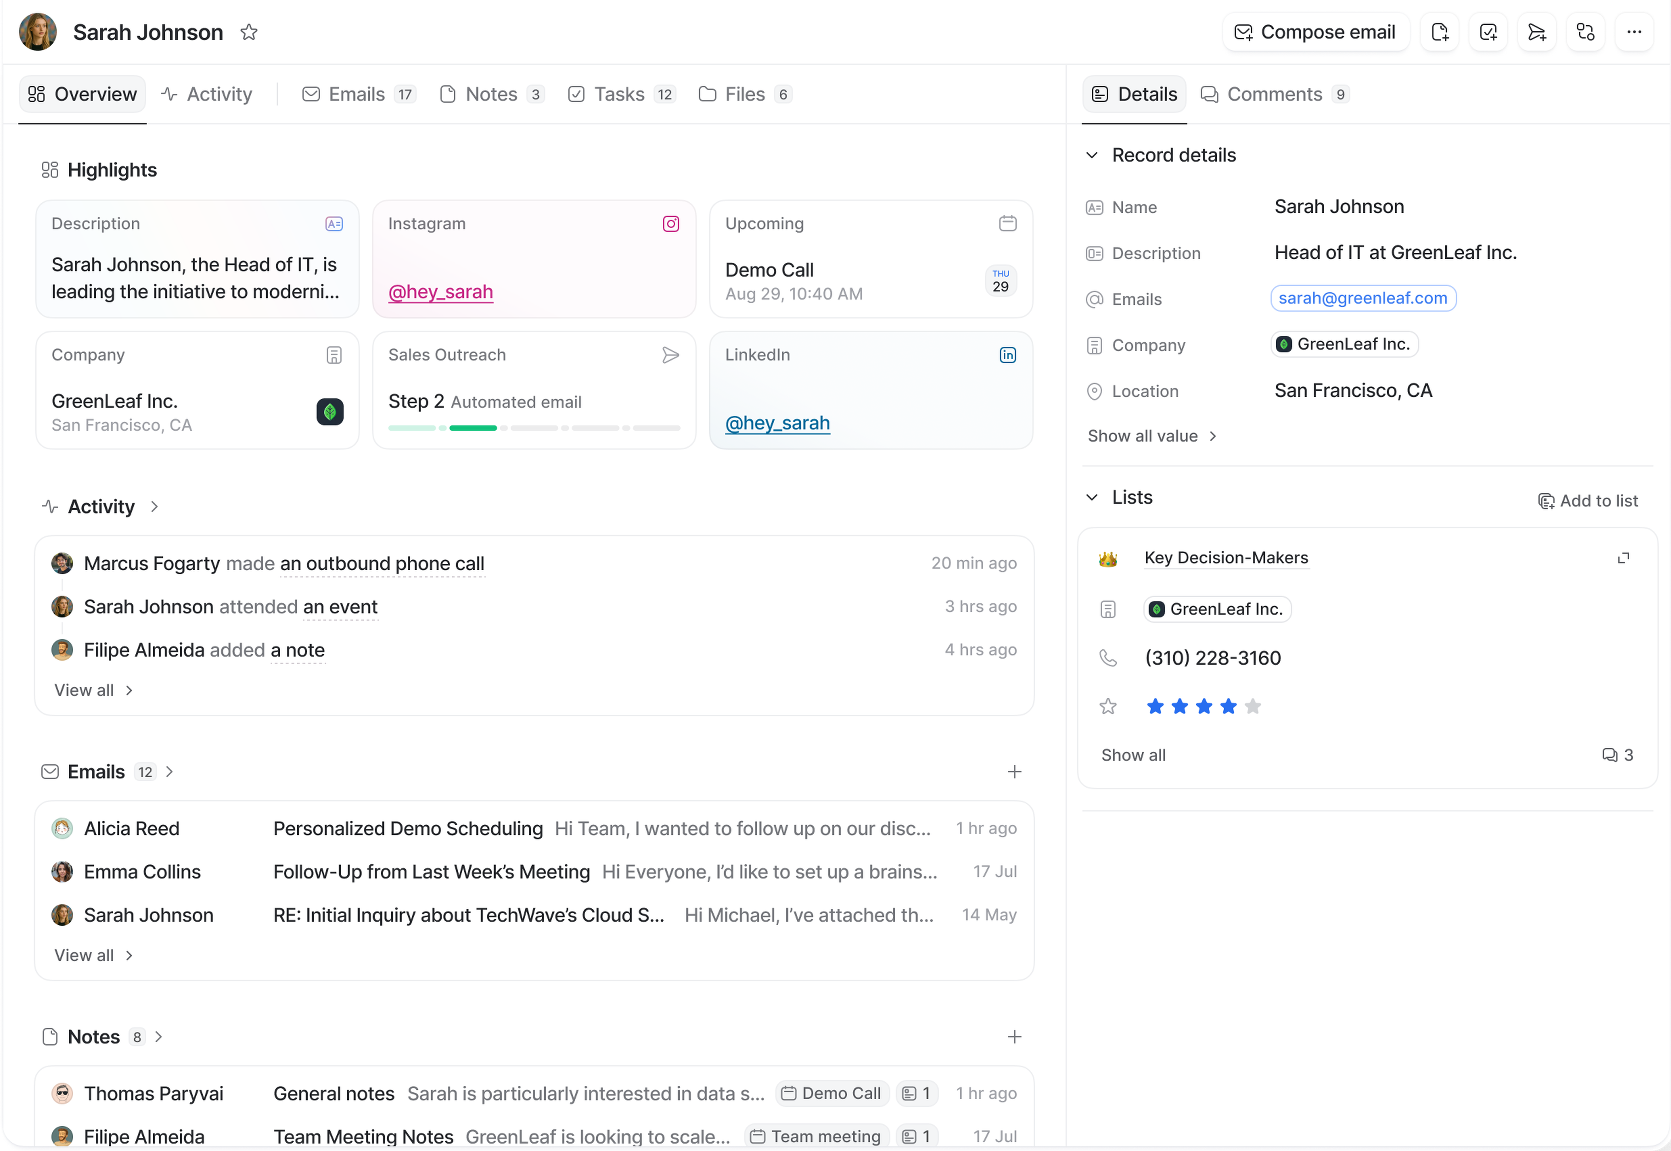The height and width of the screenshot is (1151, 1671).
Task: Set rating to five stars
Action: pos(1253,707)
